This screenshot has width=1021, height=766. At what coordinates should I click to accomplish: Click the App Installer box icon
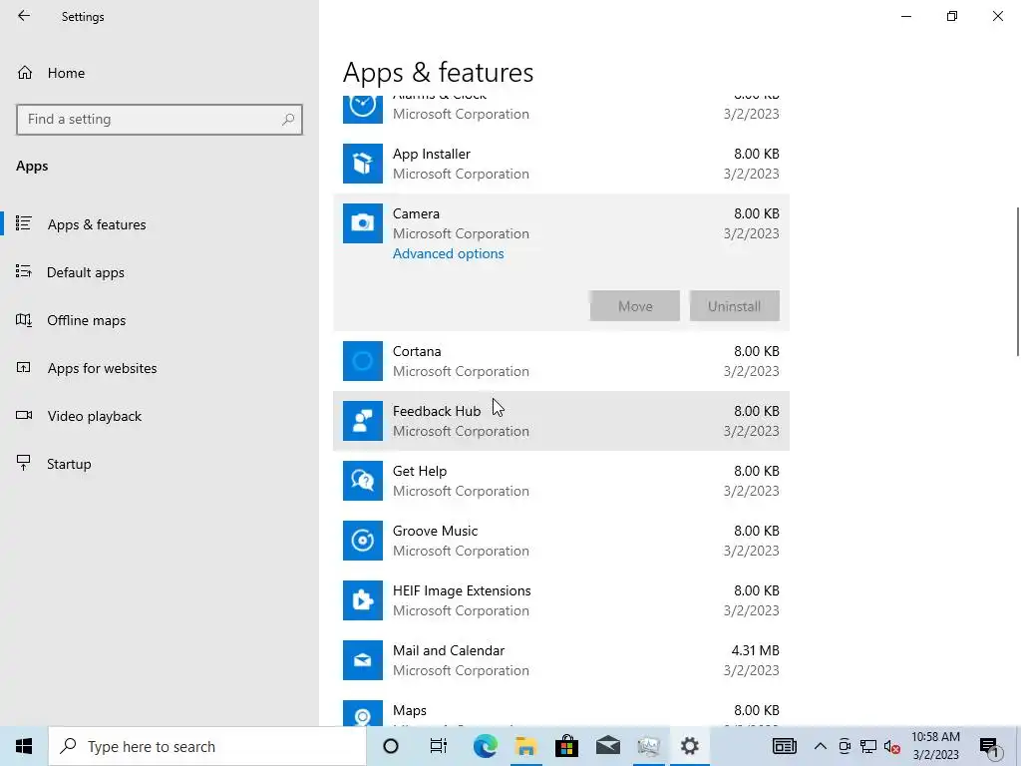point(363,164)
